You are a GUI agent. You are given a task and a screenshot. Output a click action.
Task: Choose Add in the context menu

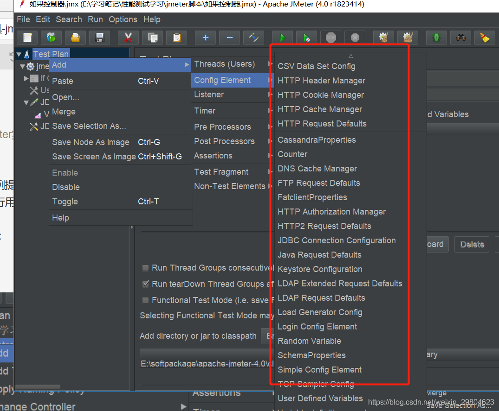click(120, 65)
